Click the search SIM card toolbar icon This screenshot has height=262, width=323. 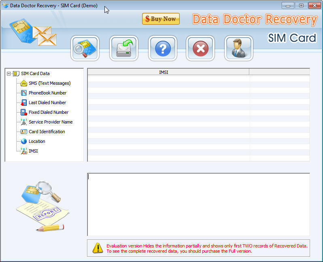85,48
